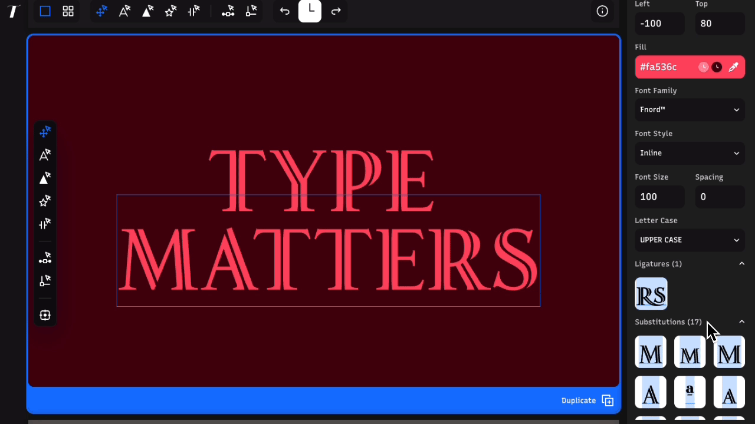Screen dimensions: 755x424
Task: Click the duplicate icon beside Duplicate label
Action: tap(608, 400)
